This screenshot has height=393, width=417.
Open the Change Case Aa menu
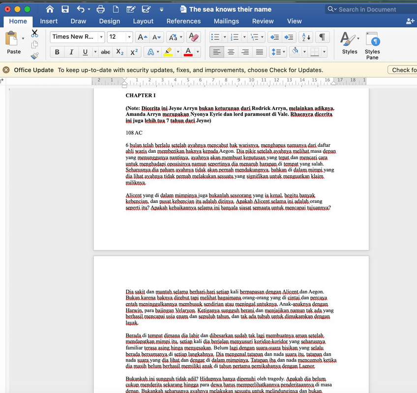click(176, 37)
